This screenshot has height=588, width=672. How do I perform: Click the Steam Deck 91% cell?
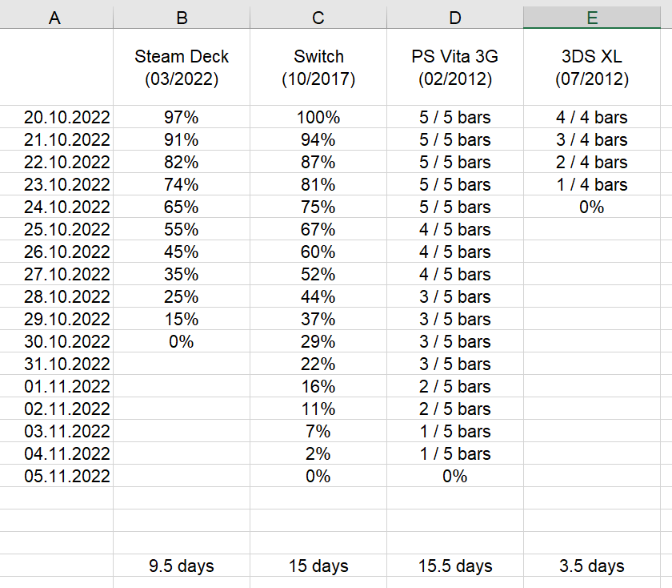point(182,139)
